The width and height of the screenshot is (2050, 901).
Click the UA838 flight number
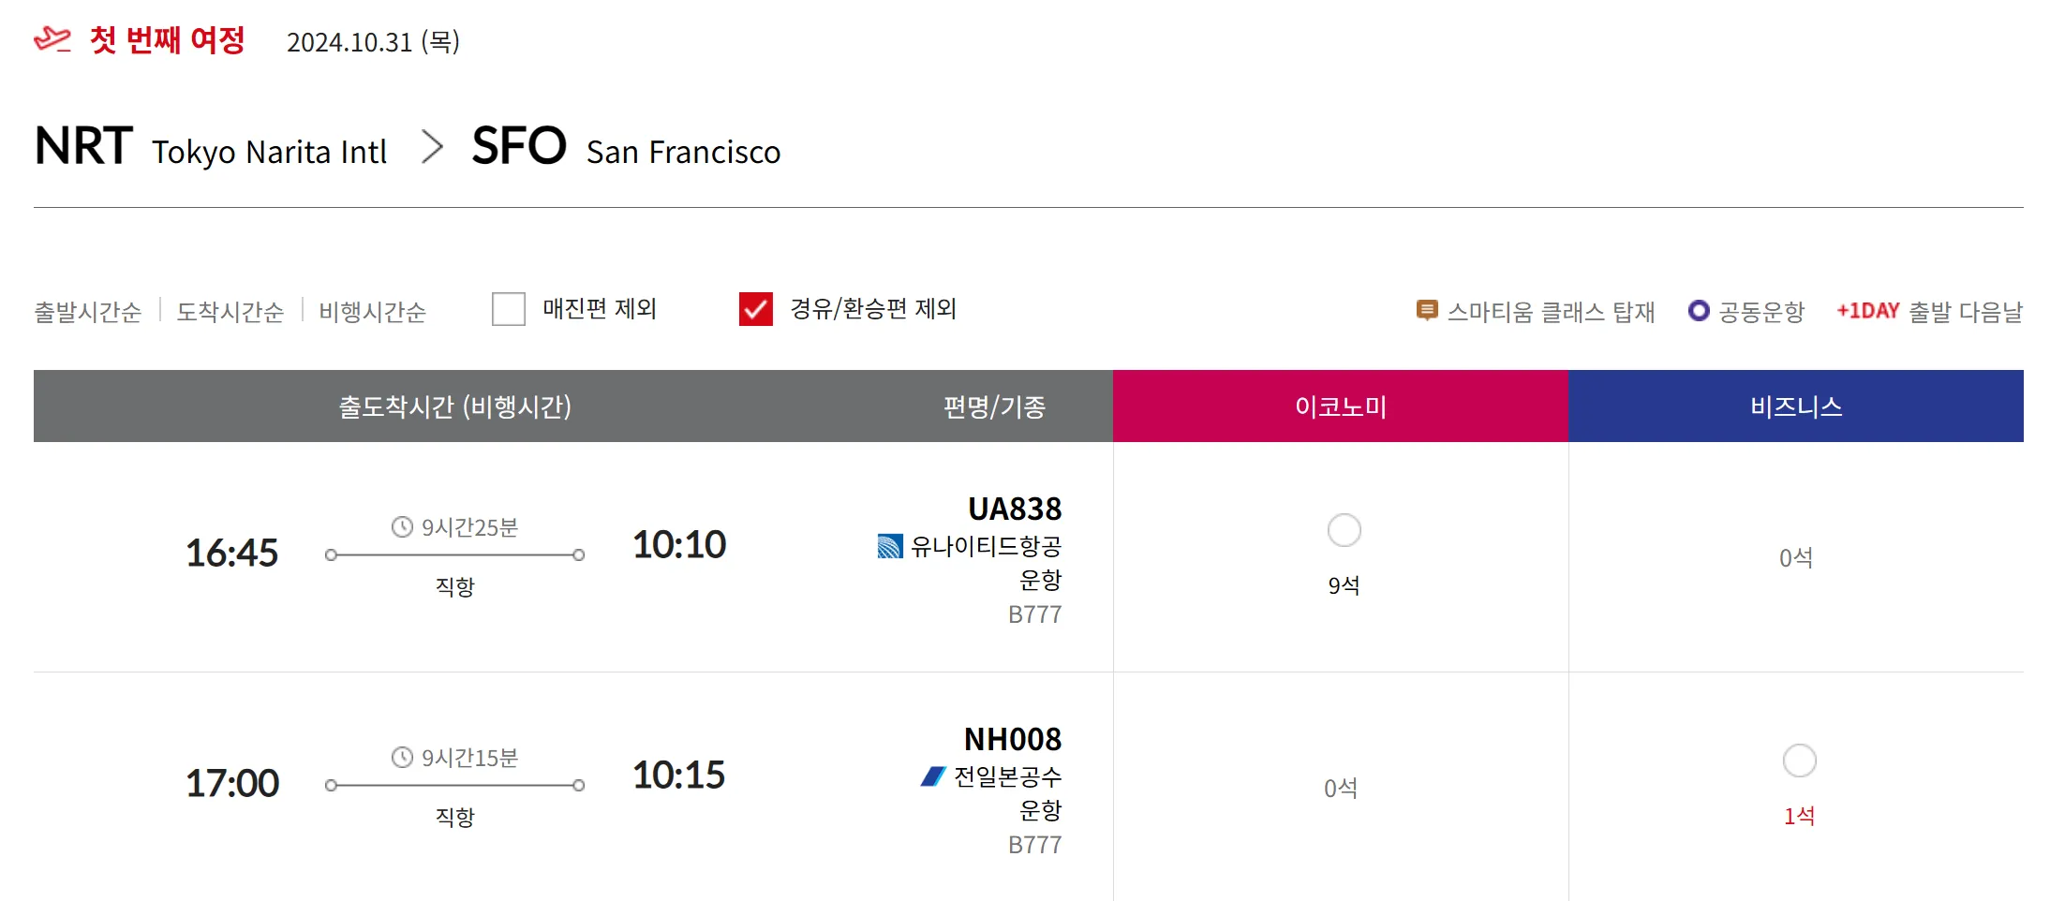1014,509
